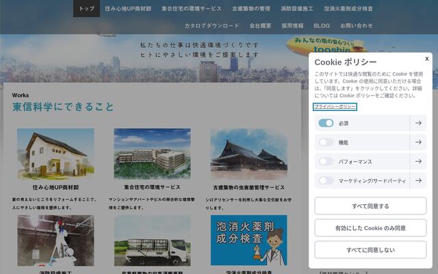Viewport: 438px width, 274px height.
Task: Open the 集合住宅の環境サービス menu
Action: point(192,9)
